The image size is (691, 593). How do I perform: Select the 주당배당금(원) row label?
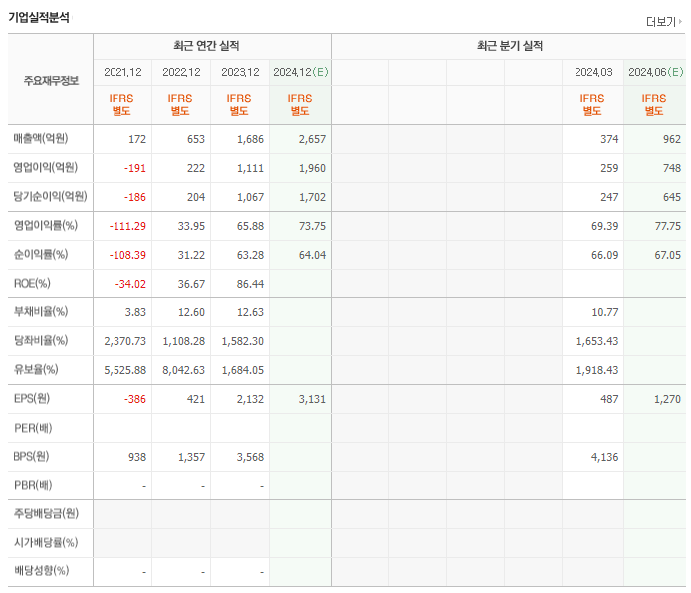[46, 513]
